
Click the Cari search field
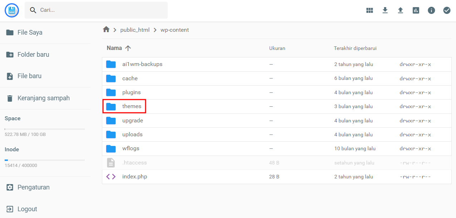click(x=96, y=10)
